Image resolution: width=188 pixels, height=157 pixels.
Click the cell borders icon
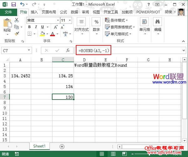[30, 34]
